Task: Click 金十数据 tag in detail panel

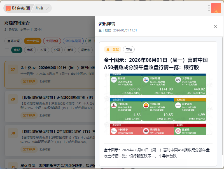Action: [113, 49]
